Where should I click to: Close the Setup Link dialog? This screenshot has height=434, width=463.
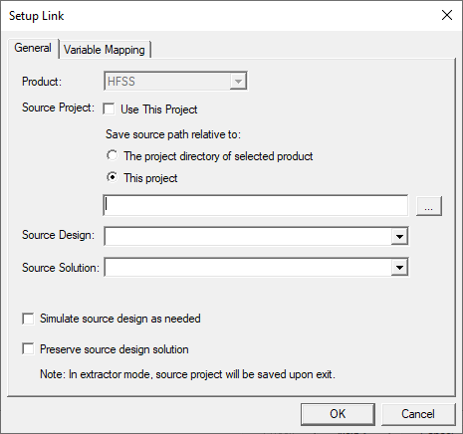click(447, 15)
